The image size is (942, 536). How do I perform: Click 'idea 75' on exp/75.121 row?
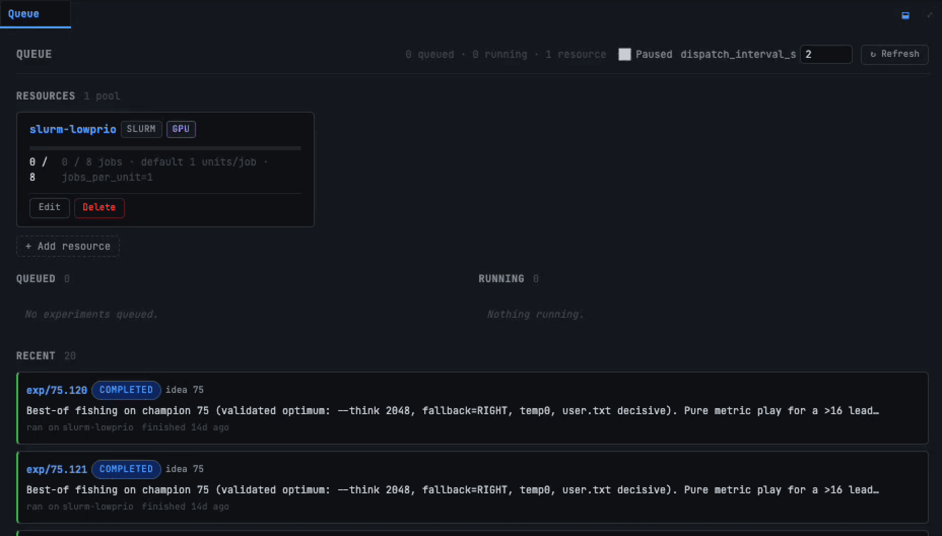click(x=185, y=469)
